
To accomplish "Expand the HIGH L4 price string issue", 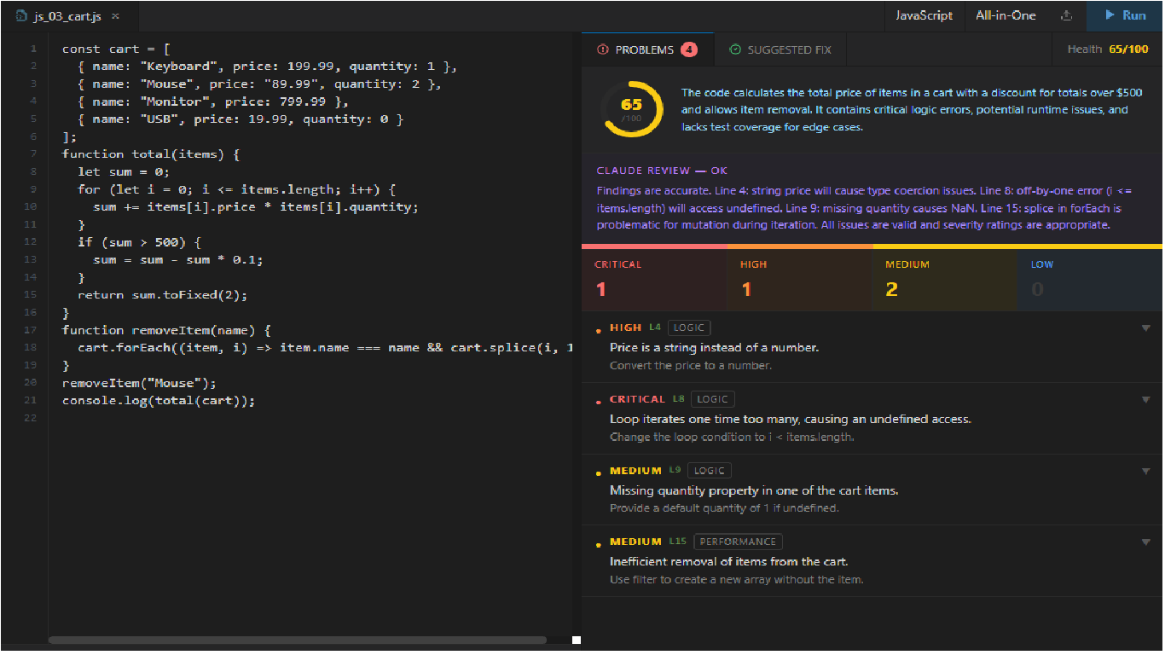I will (x=1146, y=328).
